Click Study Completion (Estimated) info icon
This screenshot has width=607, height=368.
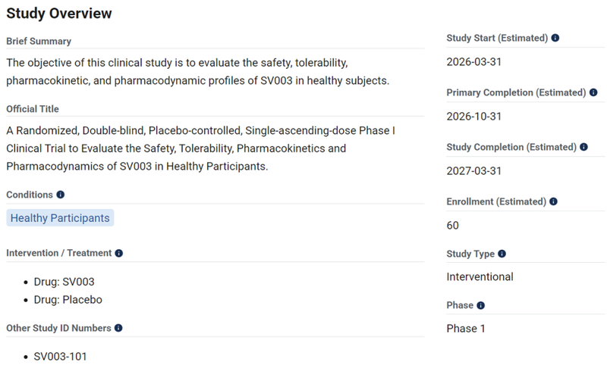[583, 147]
